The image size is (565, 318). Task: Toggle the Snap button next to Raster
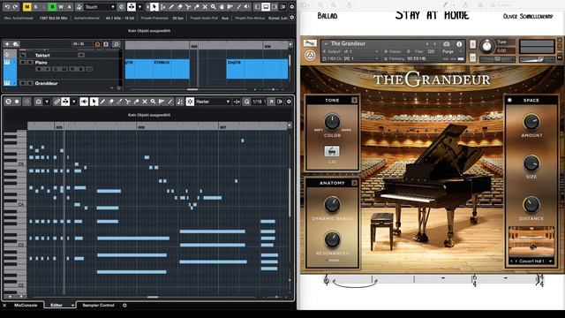190,102
